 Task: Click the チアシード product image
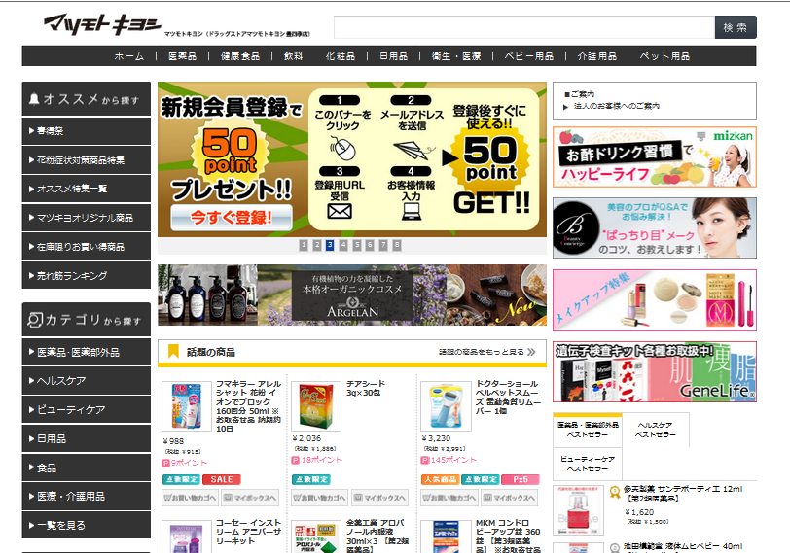tap(316, 406)
